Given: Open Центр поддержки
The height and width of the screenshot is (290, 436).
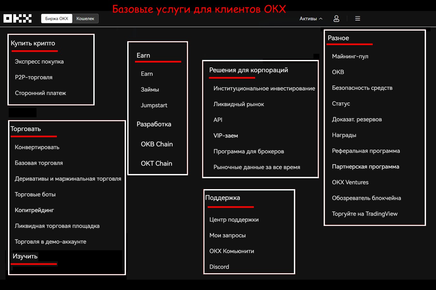Looking at the screenshot, I should coord(234,220).
